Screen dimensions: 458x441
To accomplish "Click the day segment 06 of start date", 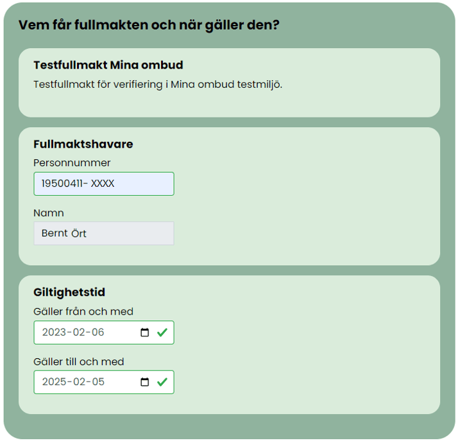I will coord(97,333).
